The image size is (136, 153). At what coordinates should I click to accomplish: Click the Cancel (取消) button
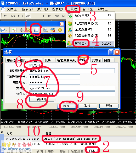pos(88,106)
